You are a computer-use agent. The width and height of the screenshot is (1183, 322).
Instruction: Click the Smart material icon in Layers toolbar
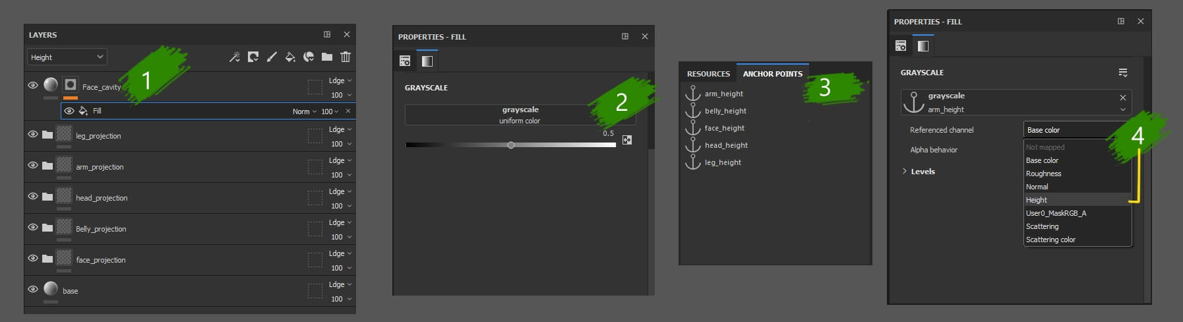pyautogui.click(x=308, y=57)
